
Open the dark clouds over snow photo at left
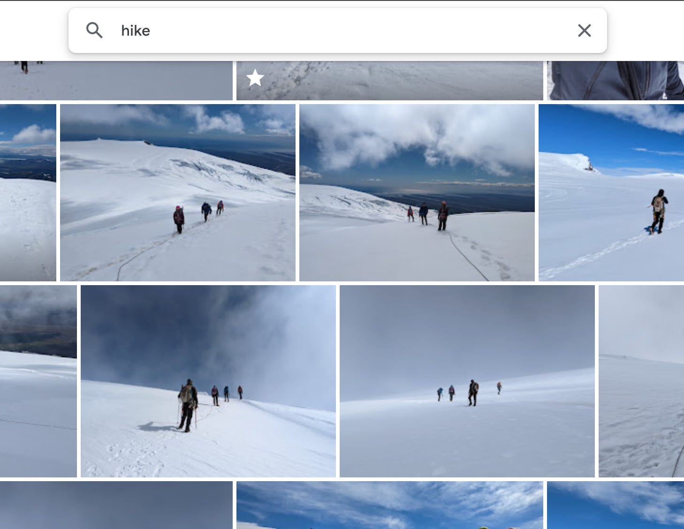pyautogui.click(x=38, y=381)
